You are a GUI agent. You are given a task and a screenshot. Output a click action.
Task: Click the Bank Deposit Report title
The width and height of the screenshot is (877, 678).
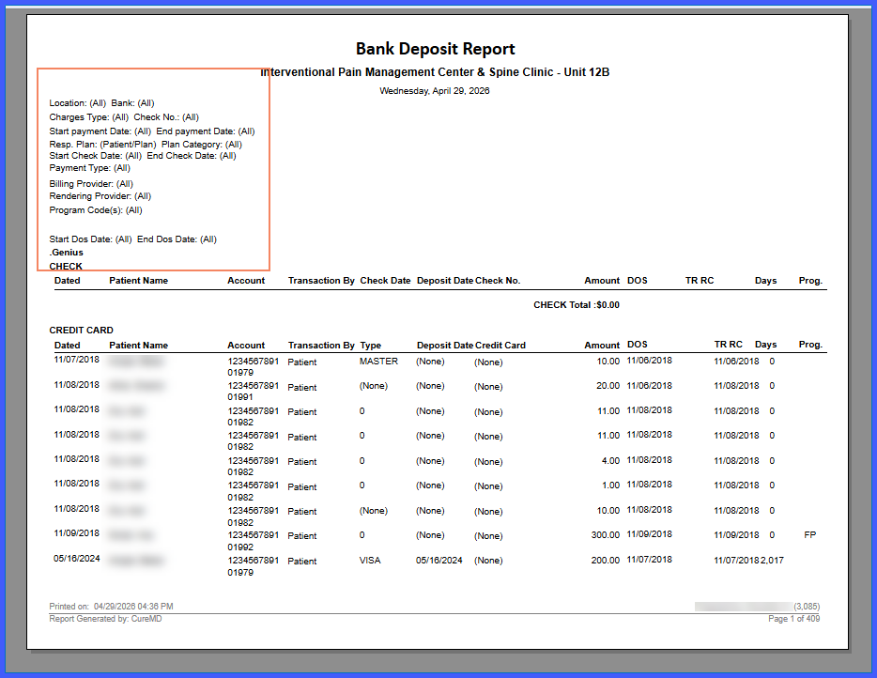[435, 49]
